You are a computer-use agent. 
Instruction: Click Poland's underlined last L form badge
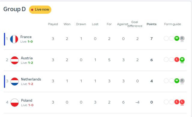click(x=182, y=102)
